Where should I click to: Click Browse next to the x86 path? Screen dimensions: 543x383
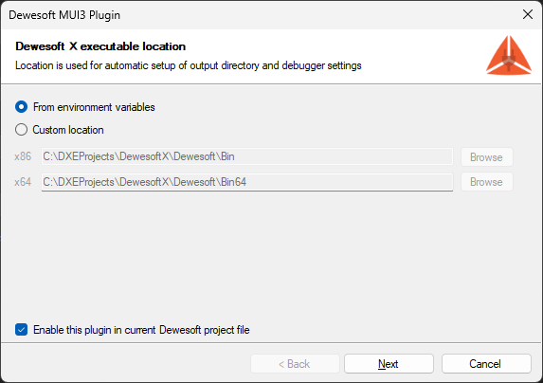coord(486,156)
